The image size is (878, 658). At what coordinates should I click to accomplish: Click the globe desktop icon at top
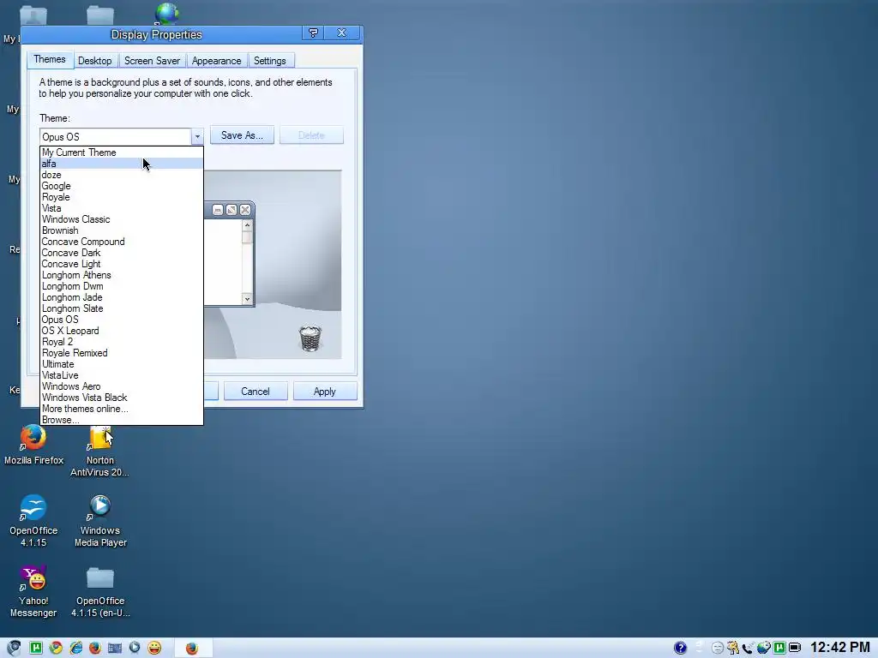point(167,14)
